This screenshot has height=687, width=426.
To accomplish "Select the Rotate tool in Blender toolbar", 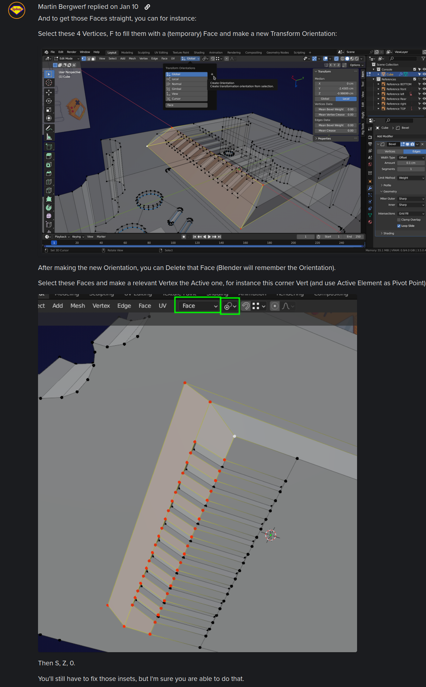I will pos(49,101).
